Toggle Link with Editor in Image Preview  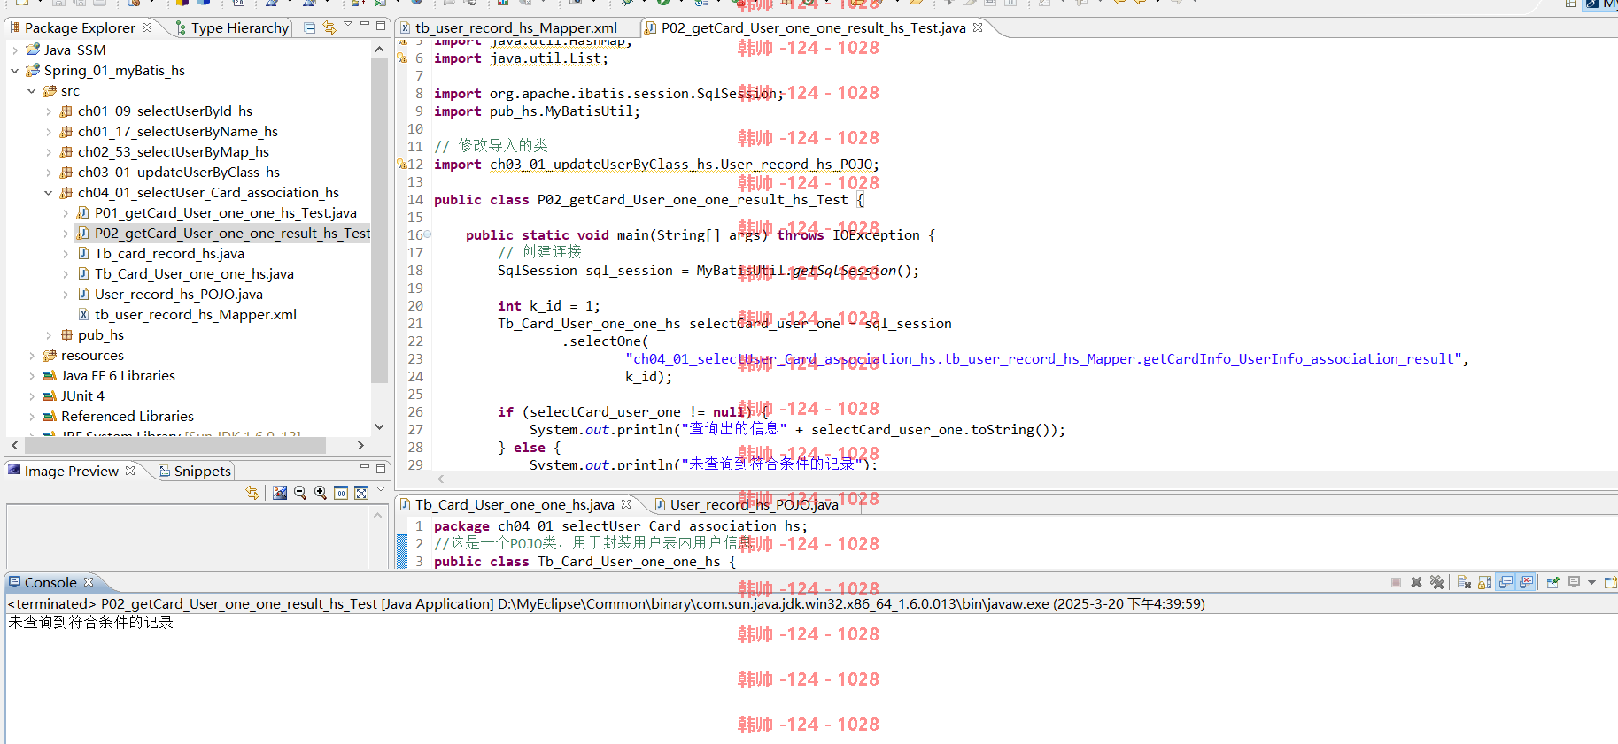[253, 493]
